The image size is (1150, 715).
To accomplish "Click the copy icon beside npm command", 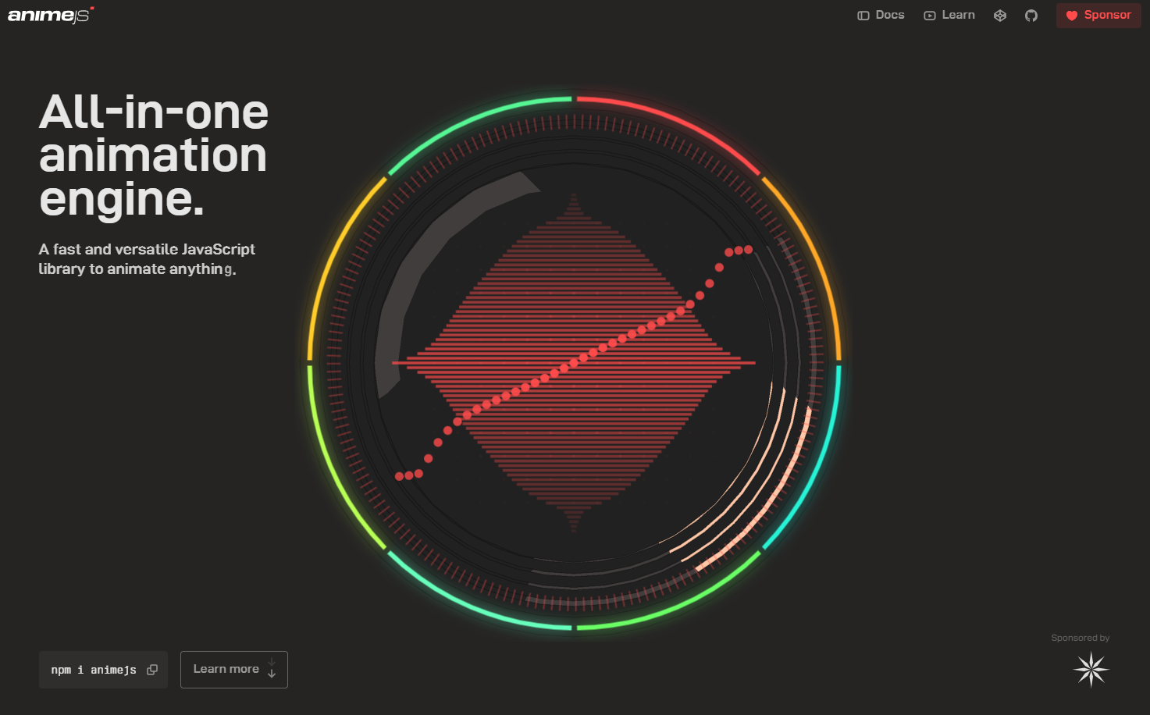I will (152, 670).
